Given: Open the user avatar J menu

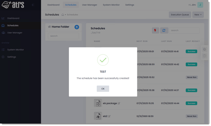Looking at the screenshot, I should [200, 5].
